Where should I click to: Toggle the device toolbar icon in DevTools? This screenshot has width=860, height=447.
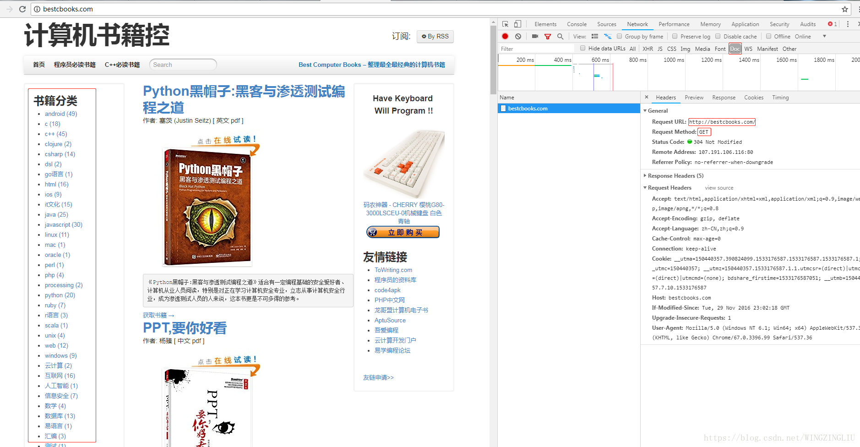[x=517, y=24]
